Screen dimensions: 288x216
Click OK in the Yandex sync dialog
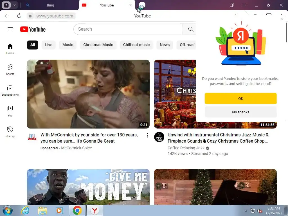point(241,98)
